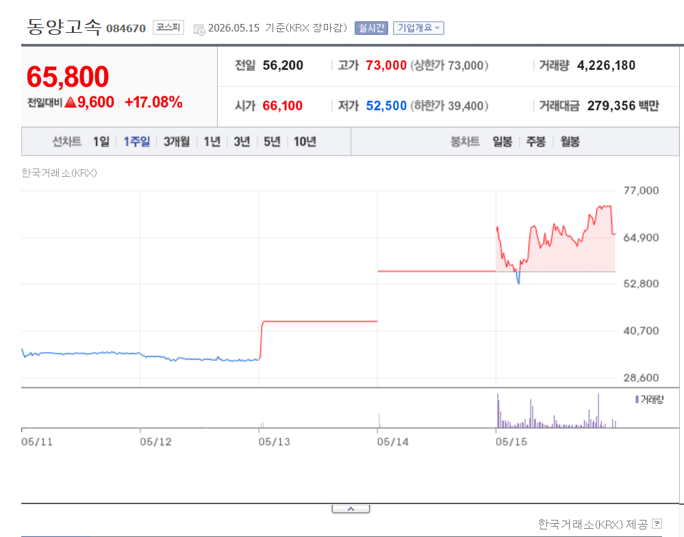The width and height of the screenshot is (684, 537).
Task: Click the 동양고속 stock name heading
Action: [x=64, y=27]
